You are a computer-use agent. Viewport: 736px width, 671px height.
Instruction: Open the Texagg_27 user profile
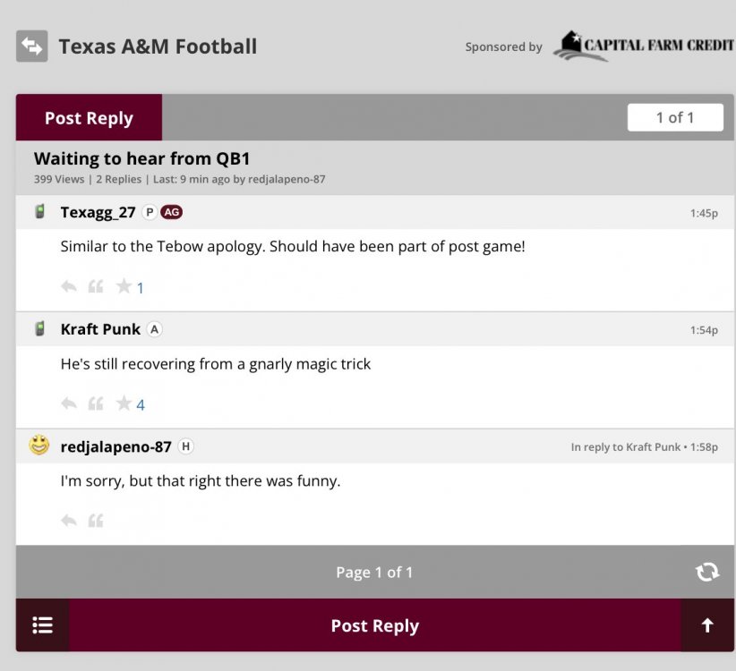(98, 212)
